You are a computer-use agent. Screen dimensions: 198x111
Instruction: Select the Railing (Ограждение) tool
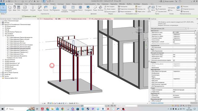[x=88, y=8]
